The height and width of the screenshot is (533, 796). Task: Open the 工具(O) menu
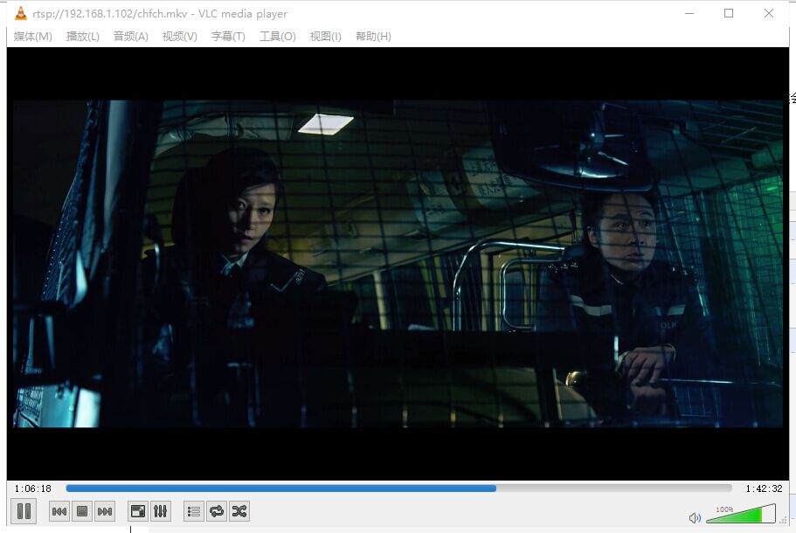click(278, 36)
